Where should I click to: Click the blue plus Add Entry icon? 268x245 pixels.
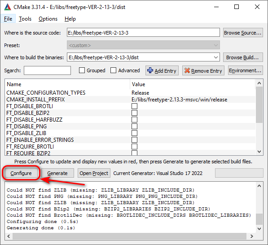[150, 70]
